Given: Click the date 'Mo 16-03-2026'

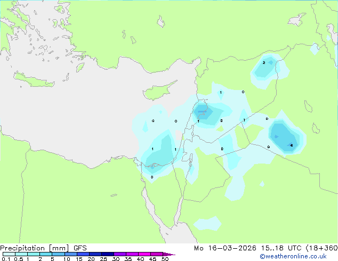Looking at the screenshot, I should [x=226, y=248].
